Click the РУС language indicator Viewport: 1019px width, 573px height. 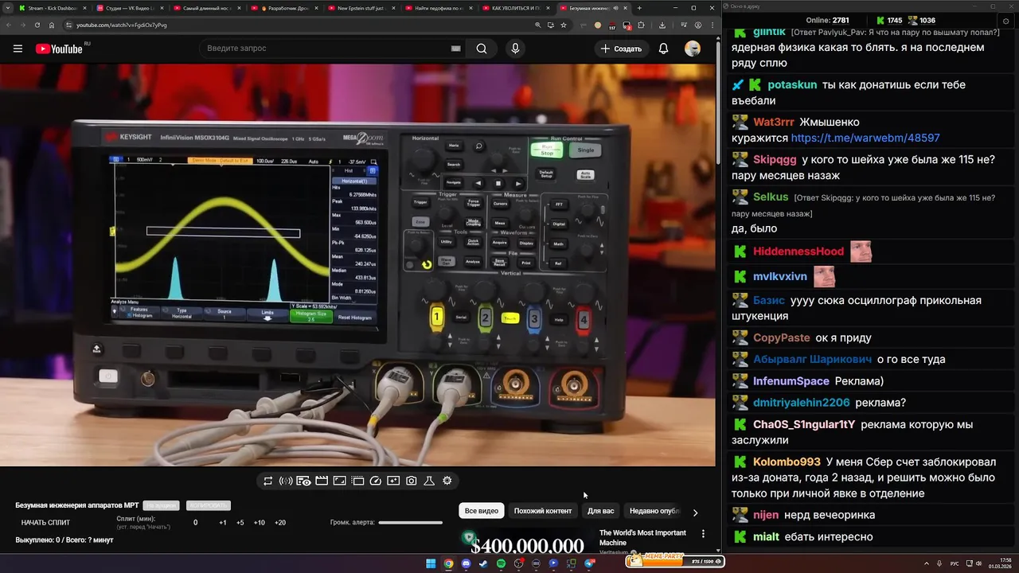pos(955,563)
